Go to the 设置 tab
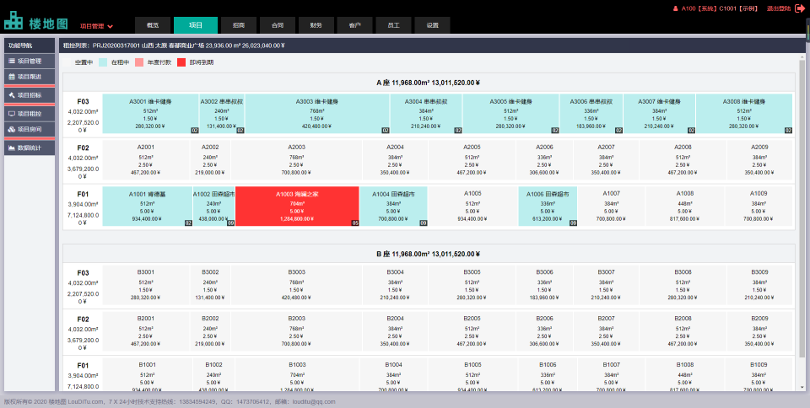The width and height of the screenshot is (810, 408). click(x=432, y=25)
